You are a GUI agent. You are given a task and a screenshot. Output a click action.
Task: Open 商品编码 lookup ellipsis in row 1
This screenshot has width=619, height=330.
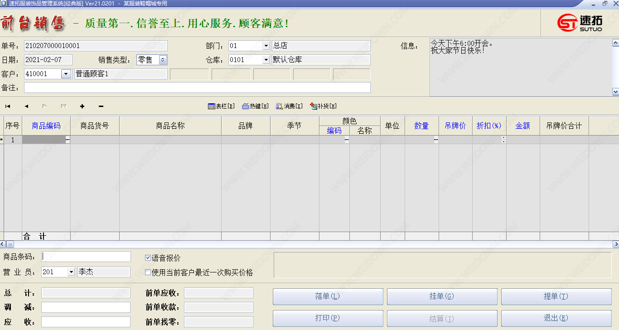(68, 140)
